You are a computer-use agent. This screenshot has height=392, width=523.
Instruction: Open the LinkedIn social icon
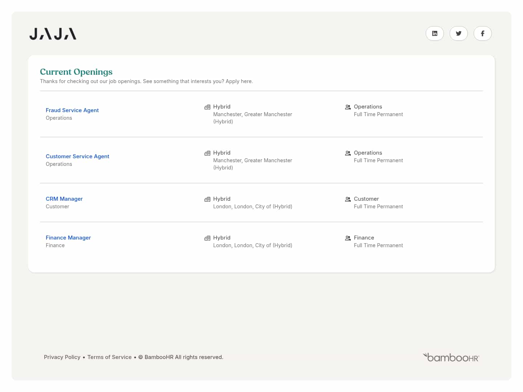coord(434,33)
